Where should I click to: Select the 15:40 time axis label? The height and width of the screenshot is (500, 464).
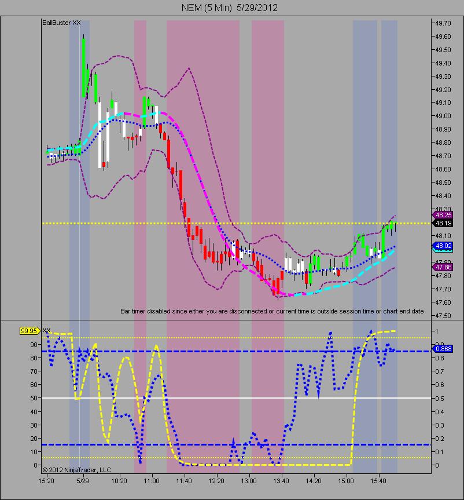coord(378,480)
